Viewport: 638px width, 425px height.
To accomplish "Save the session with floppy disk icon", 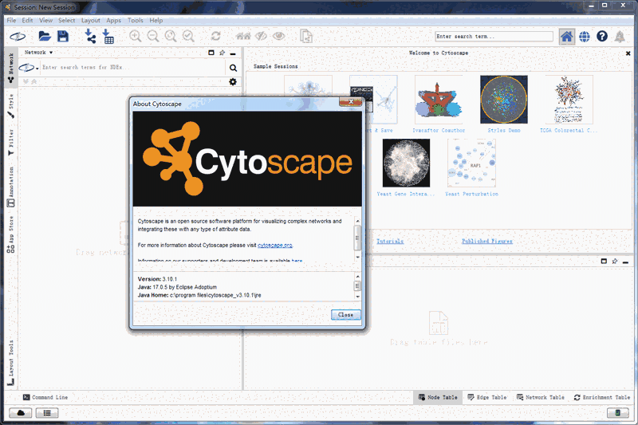I will 63,36.
